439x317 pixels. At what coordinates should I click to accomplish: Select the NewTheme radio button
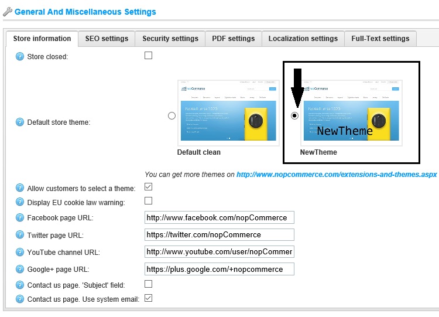(294, 116)
